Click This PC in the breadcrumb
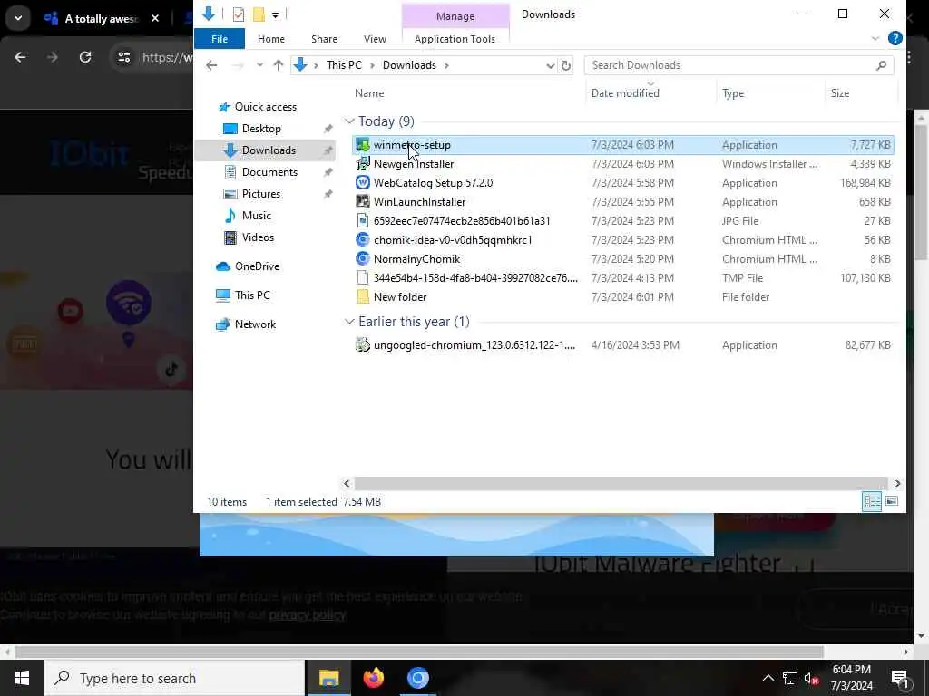929x696 pixels. click(x=344, y=65)
